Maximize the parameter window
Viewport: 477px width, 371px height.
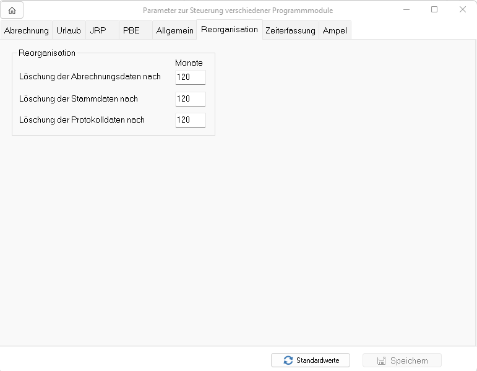click(x=434, y=10)
